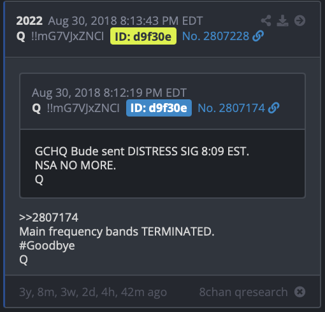Image resolution: width=325 pixels, height=312 pixels.
Task: Click the quoted text 'GCHQ Bude sent DISTRESS SIG'
Action: click(117, 152)
